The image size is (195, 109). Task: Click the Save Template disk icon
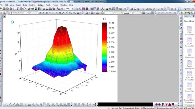point(39,9)
